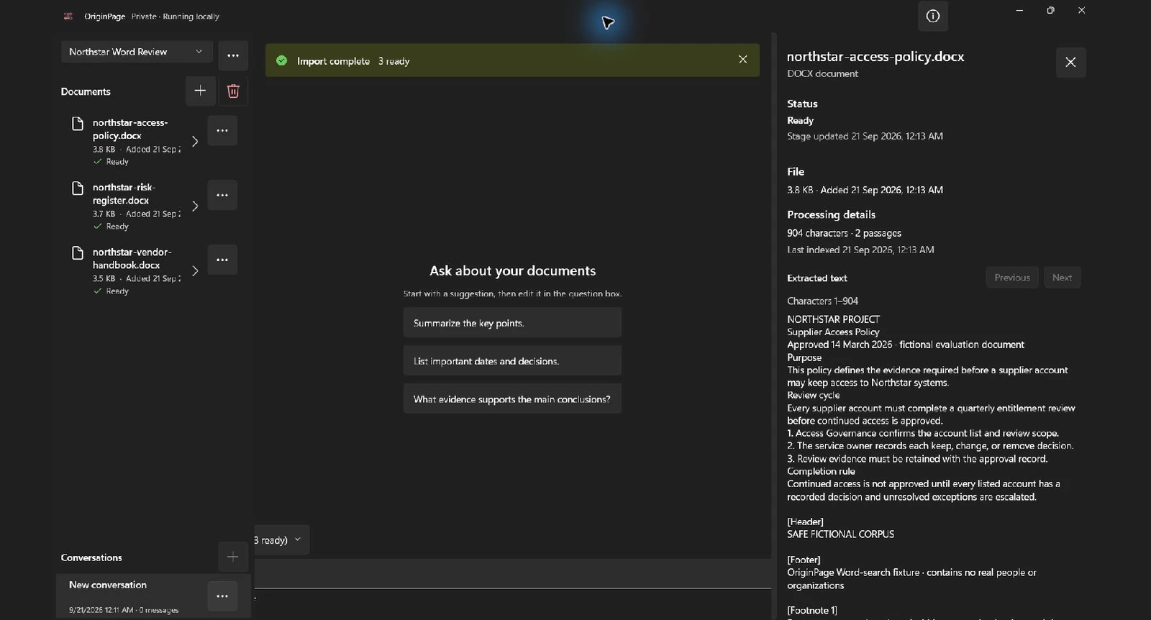Click the document icon of northstar-access-policy.docx
The width and height of the screenshot is (1151, 620).
pos(78,124)
